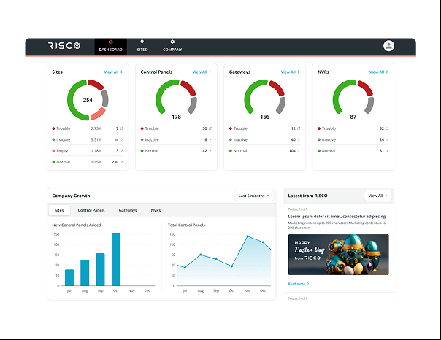Expand the Inactive row in NVRs card
Image resolution: width=441 pixels, height=340 pixels.
[388, 139]
